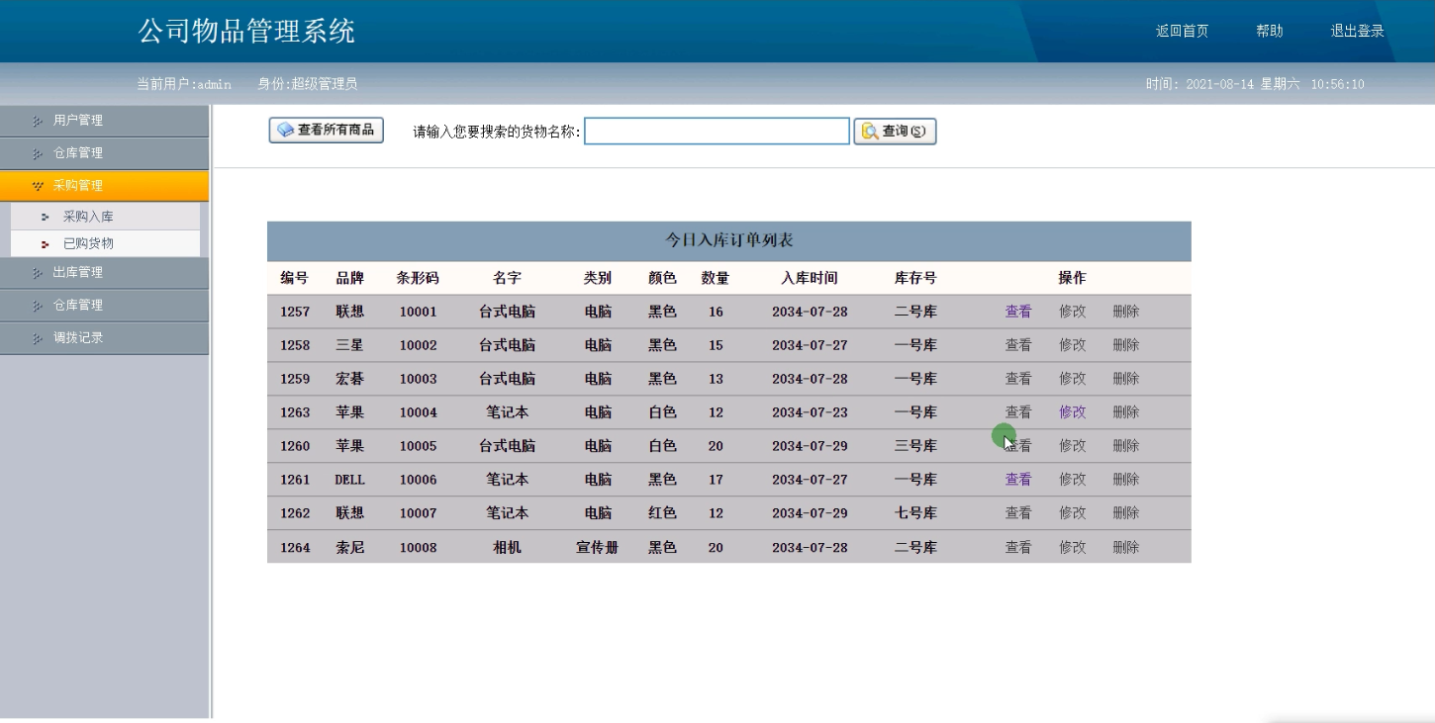This screenshot has height=723, width=1435.
Task: Click 查看 in the 1258 三星 row
Action: coord(1018,345)
